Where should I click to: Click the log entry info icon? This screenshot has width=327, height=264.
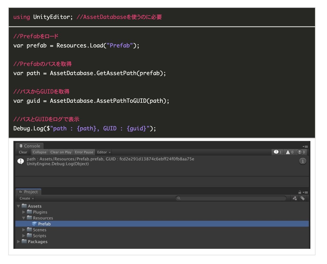click(x=21, y=161)
